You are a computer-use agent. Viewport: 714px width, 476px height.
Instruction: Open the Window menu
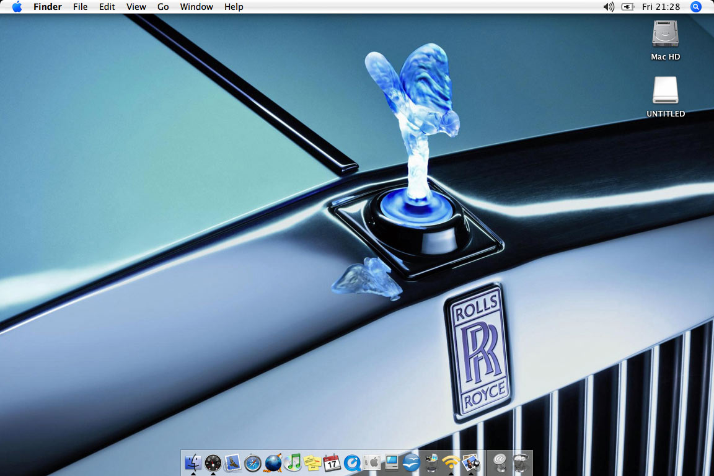click(196, 7)
